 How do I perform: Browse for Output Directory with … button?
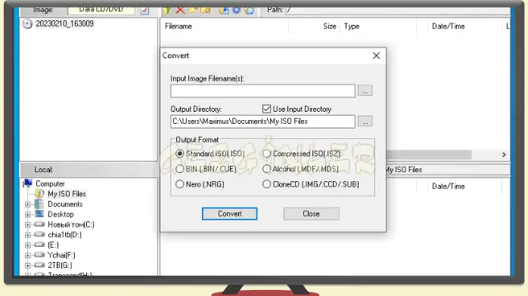pyautogui.click(x=365, y=122)
